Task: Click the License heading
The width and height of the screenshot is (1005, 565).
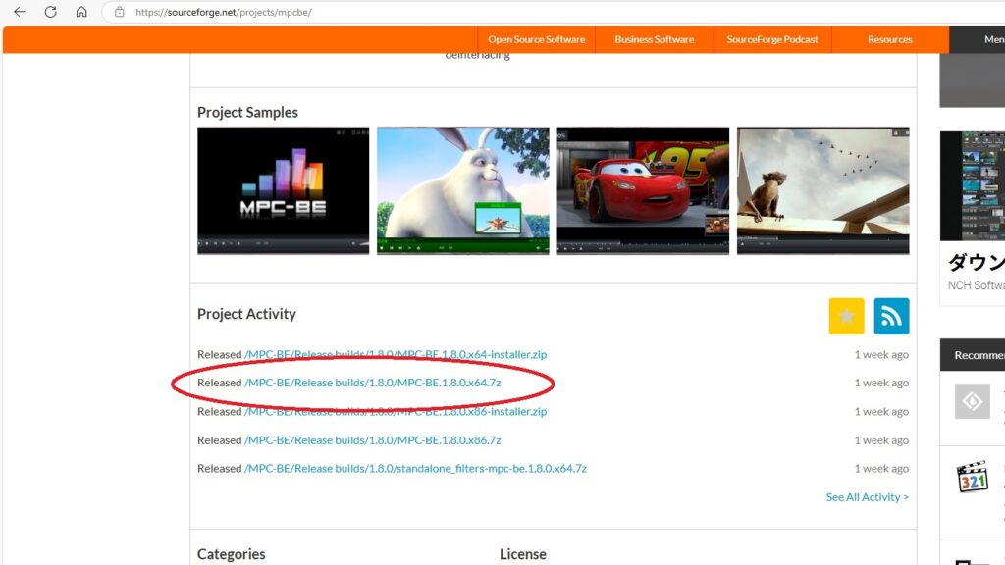Action: point(523,554)
